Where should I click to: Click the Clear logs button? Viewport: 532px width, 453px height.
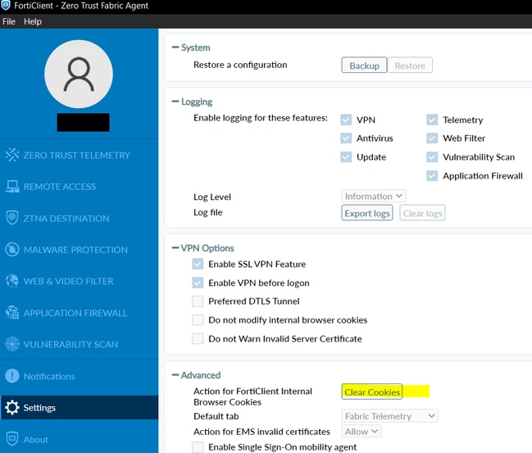point(422,213)
